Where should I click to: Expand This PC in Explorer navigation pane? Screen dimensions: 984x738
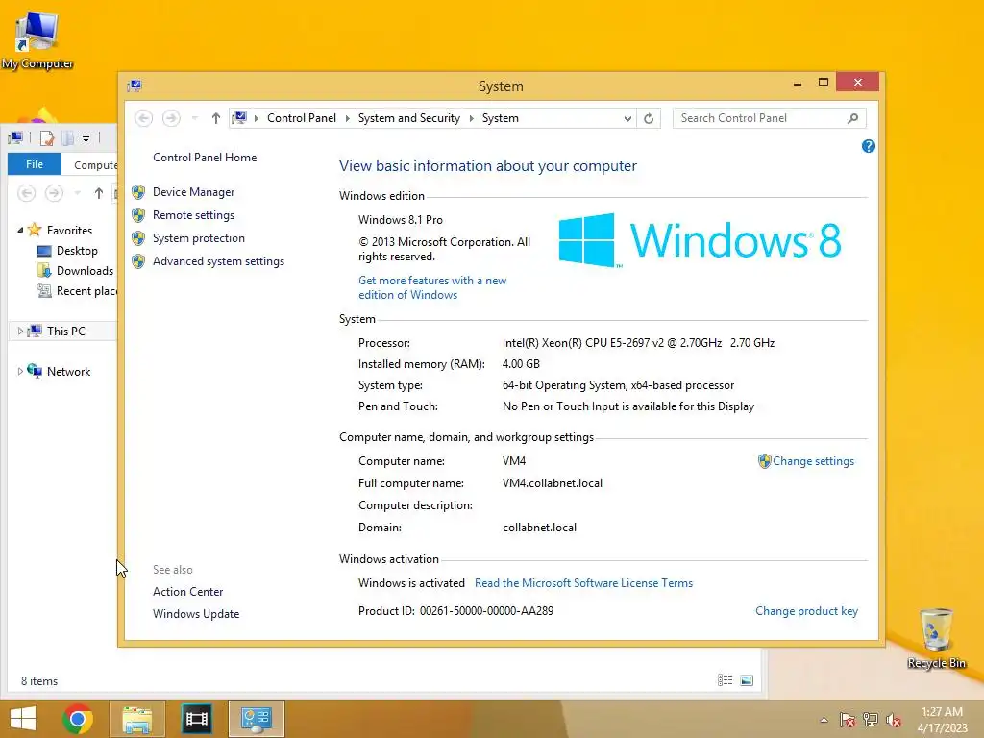pos(20,331)
